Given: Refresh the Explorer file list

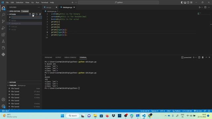Looking at the screenshot, I should [x=37, y=14].
